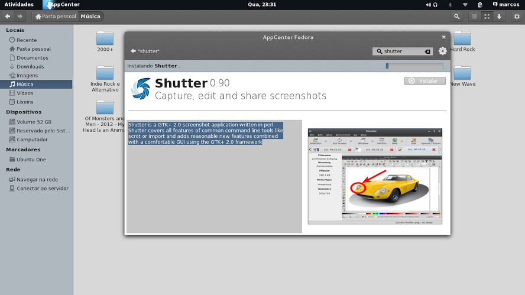Open Ubuntu One bookmark
This screenshot has width=525, height=295.
tap(36, 160)
